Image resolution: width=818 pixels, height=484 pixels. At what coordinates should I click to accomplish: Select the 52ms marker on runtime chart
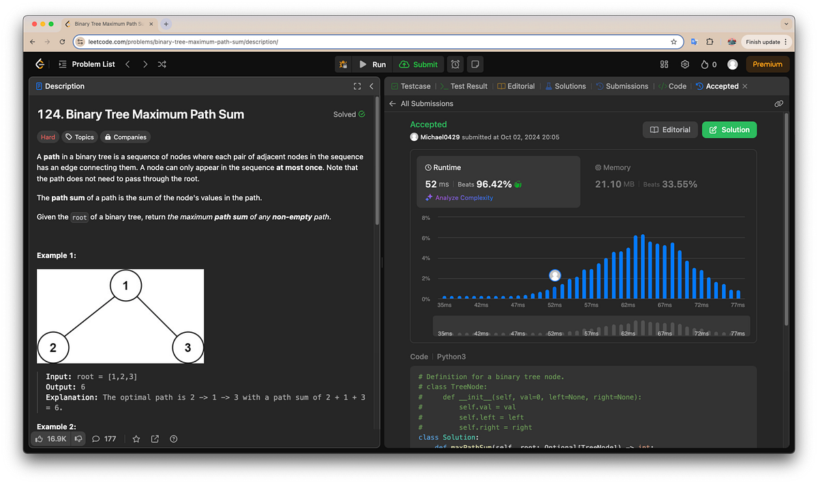click(x=555, y=276)
